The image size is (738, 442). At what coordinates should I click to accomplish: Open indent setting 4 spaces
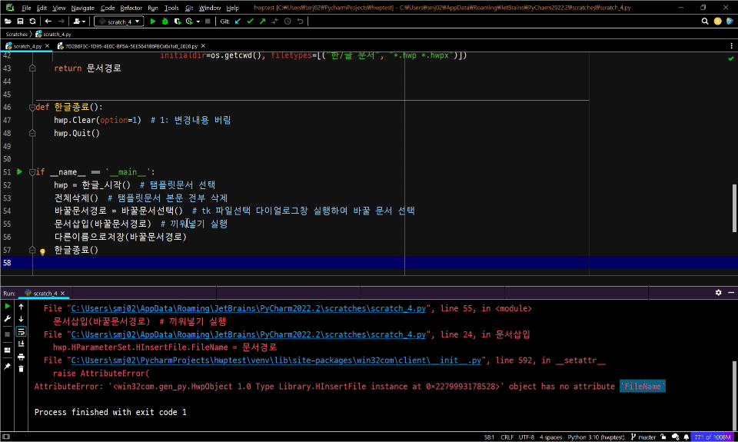click(550, 437)
